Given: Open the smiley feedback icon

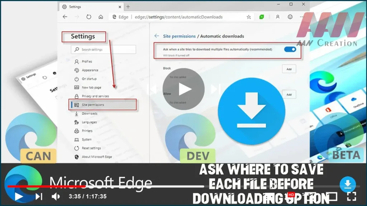Looking at the screenshot, I should pos(290,17).
